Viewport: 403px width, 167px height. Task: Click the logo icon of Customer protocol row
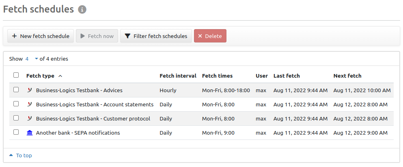click(x=29, y=118)
